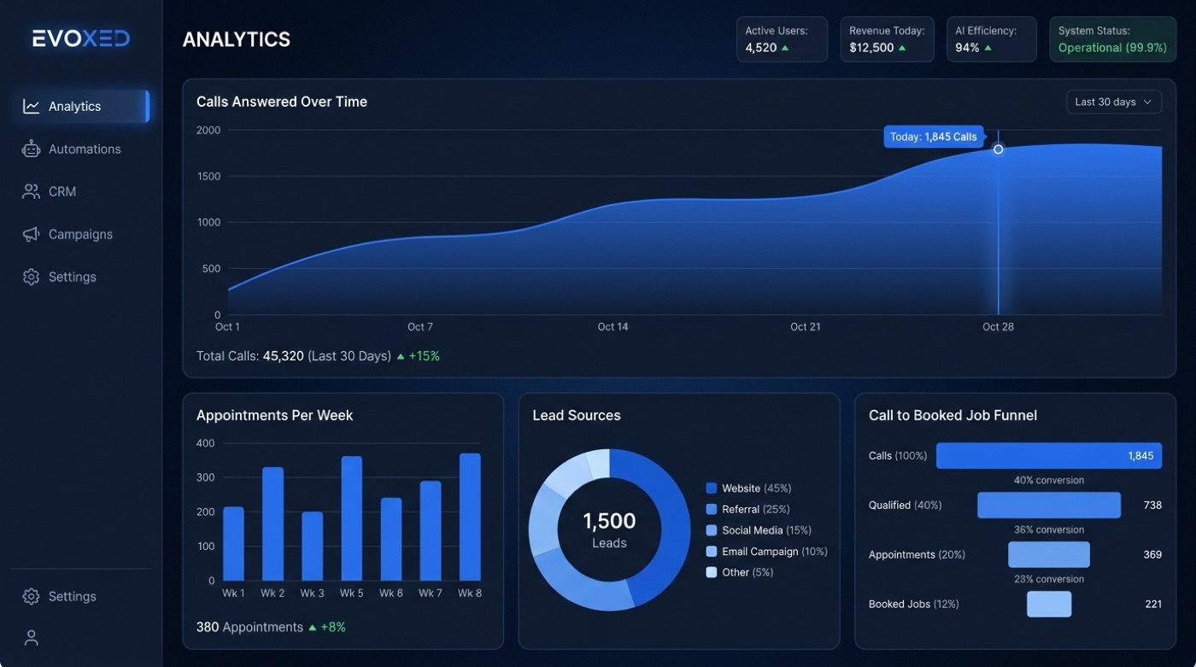
Task: Click the Automations robot icon
Action: click(x=31, y=149)
